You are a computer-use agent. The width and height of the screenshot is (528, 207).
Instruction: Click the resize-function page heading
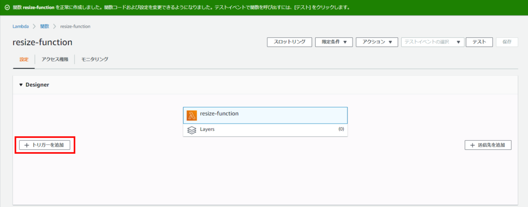click(x=43, y=42)
